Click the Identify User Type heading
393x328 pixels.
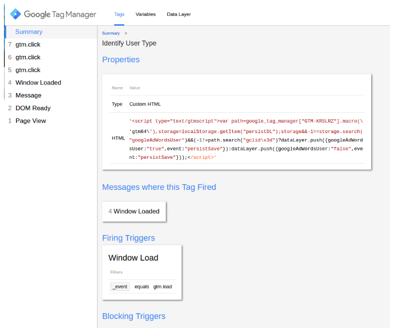point(129,43)
